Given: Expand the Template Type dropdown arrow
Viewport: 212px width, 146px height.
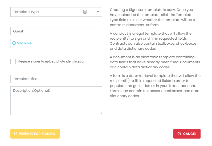Looking at the screenshot, I should click(x=98, y=12).
